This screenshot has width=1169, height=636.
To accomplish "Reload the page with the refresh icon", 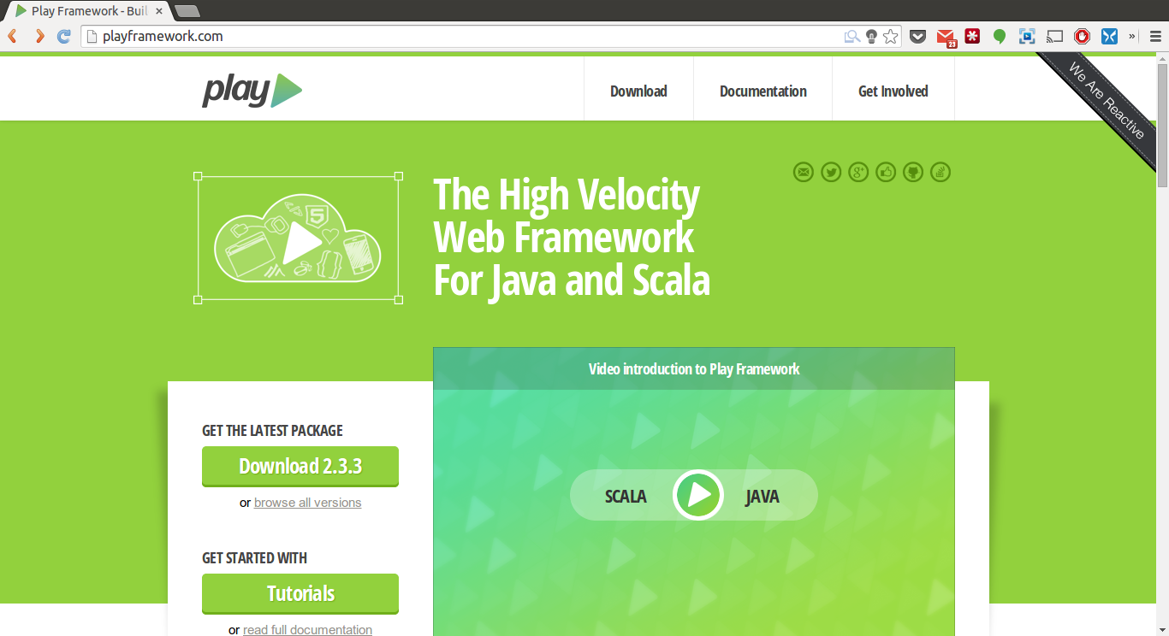I will [x=64, y=36].
